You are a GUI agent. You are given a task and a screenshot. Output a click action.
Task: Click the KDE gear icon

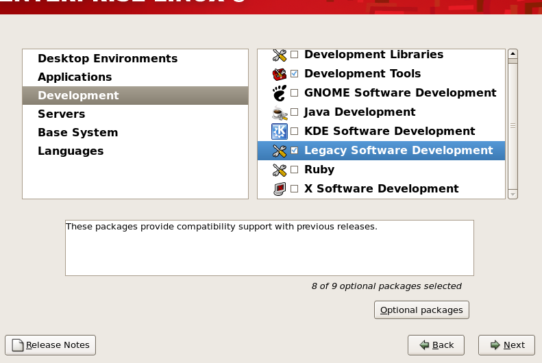(x=279, y=131)
